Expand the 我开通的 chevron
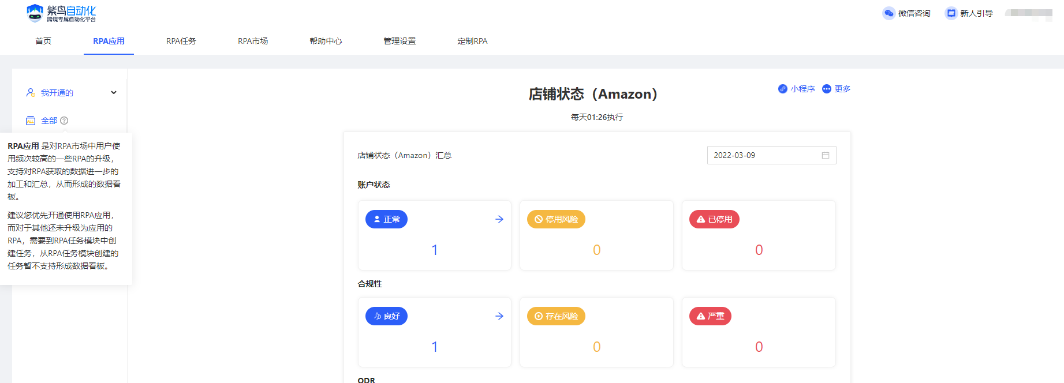Screen dimensions: 1064x383 coord(114,92)
